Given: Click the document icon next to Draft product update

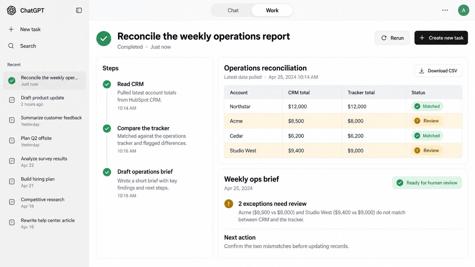Looking at the screenshot, I should click(12, 100).
